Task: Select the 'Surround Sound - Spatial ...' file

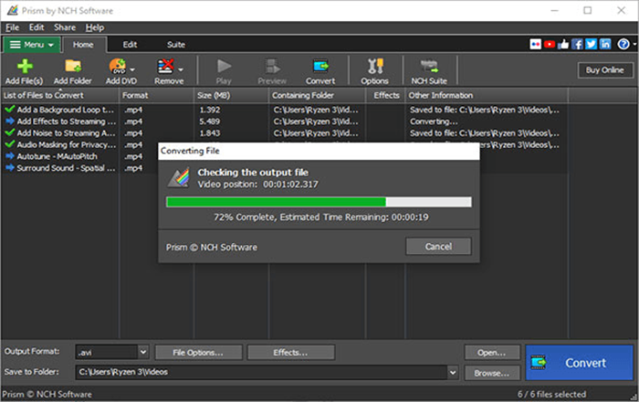Action: click(66, 168)
